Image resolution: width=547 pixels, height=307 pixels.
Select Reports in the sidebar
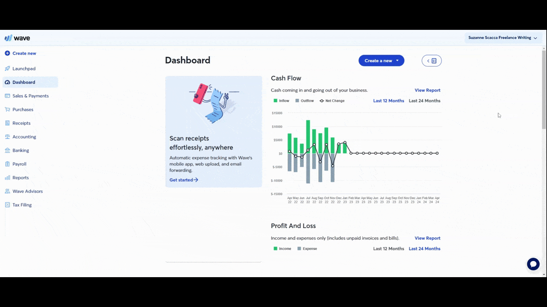click(x=21, y=178)
